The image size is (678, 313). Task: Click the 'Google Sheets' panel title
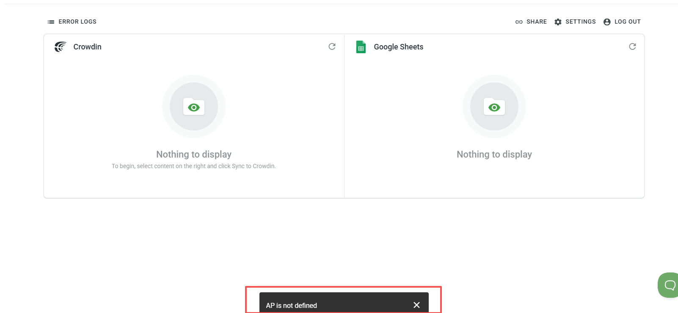398,47
